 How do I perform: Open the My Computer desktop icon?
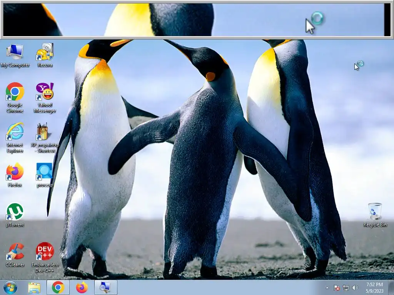tap(15, 55)
